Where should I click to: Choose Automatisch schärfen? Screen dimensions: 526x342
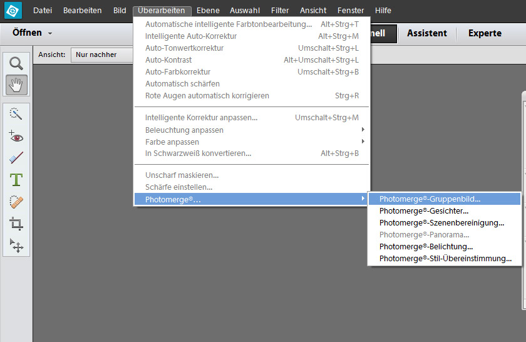pyautogui.click(x=252, y=83)
